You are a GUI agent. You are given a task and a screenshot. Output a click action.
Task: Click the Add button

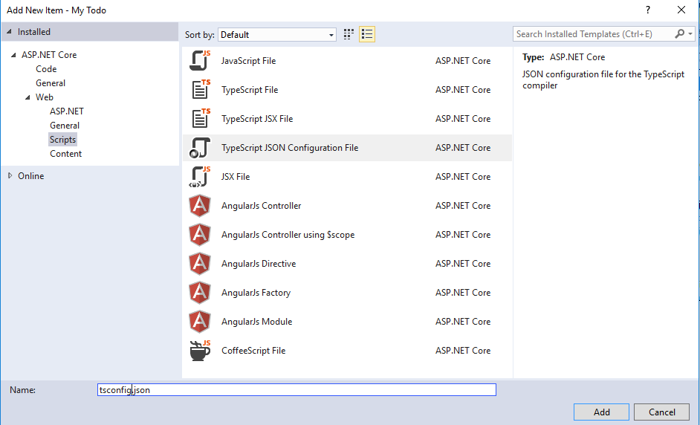click(x=601, y=412)
